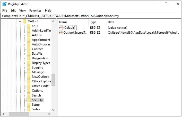This screenshot has height=117, width=182.
Task: Click the Type column header
Action: tap(97, 22)
